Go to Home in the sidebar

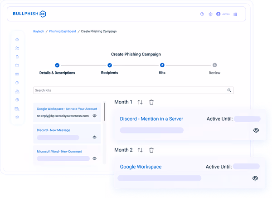17,40
